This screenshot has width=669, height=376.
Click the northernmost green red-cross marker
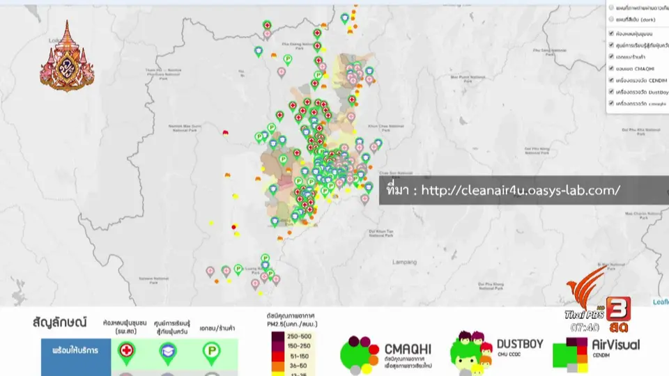[x=267, y=25]
